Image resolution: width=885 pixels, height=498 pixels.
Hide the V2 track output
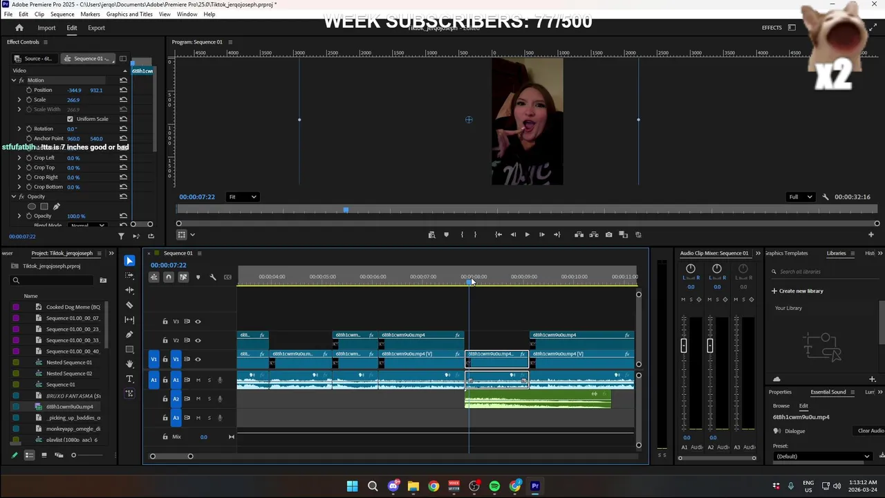198,340
